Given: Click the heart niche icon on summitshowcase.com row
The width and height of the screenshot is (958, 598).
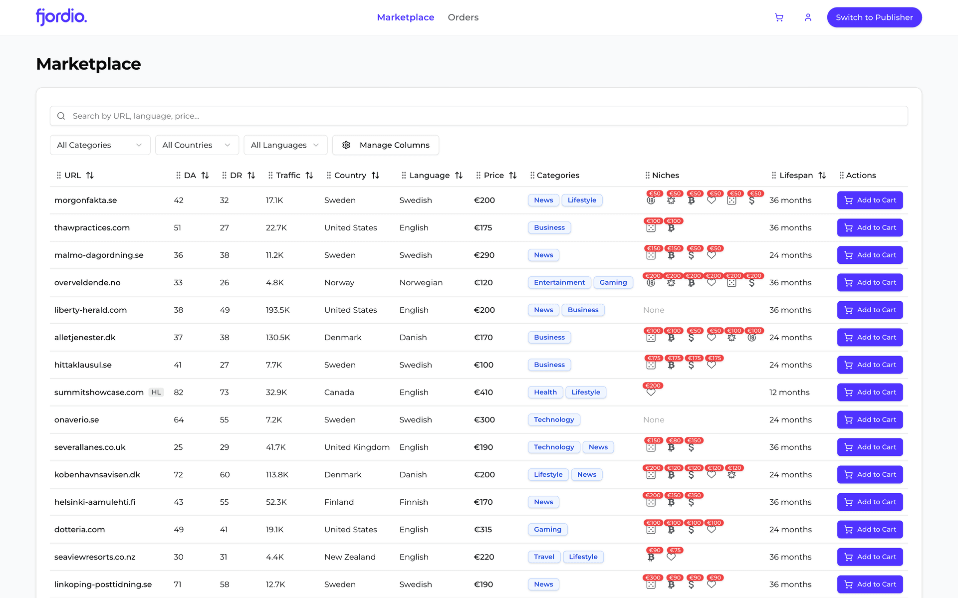Looking at the screenshot, I should click(651, 394).
